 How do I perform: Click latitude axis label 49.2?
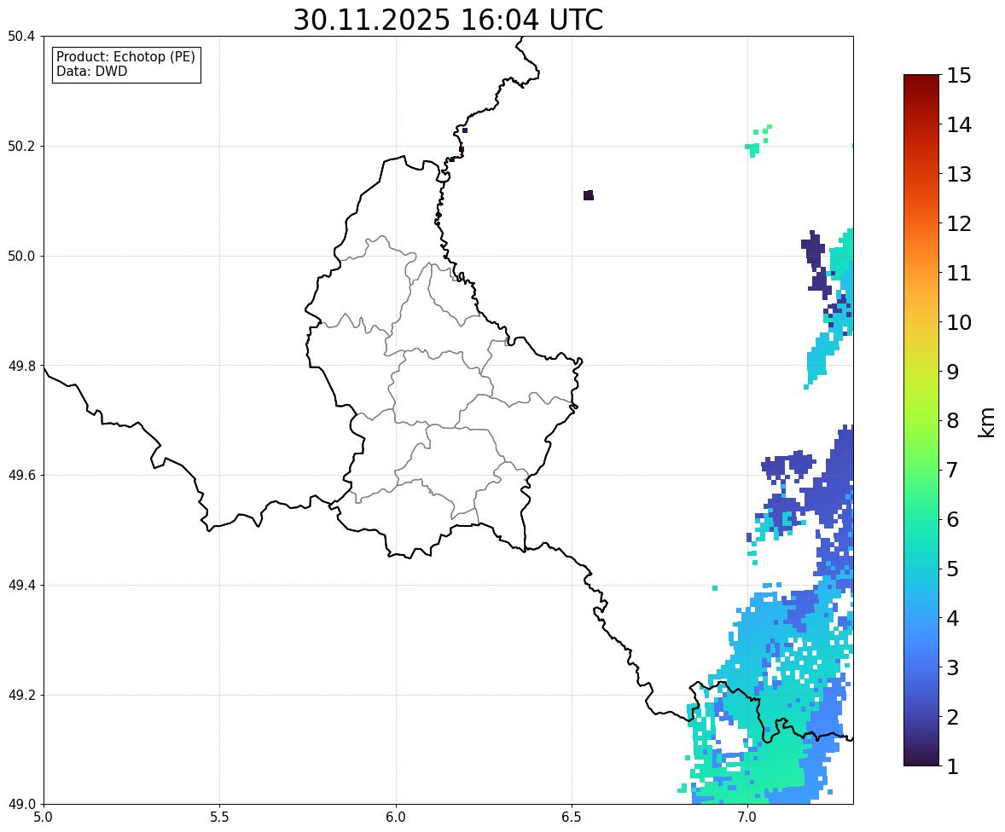click(21, 695)
